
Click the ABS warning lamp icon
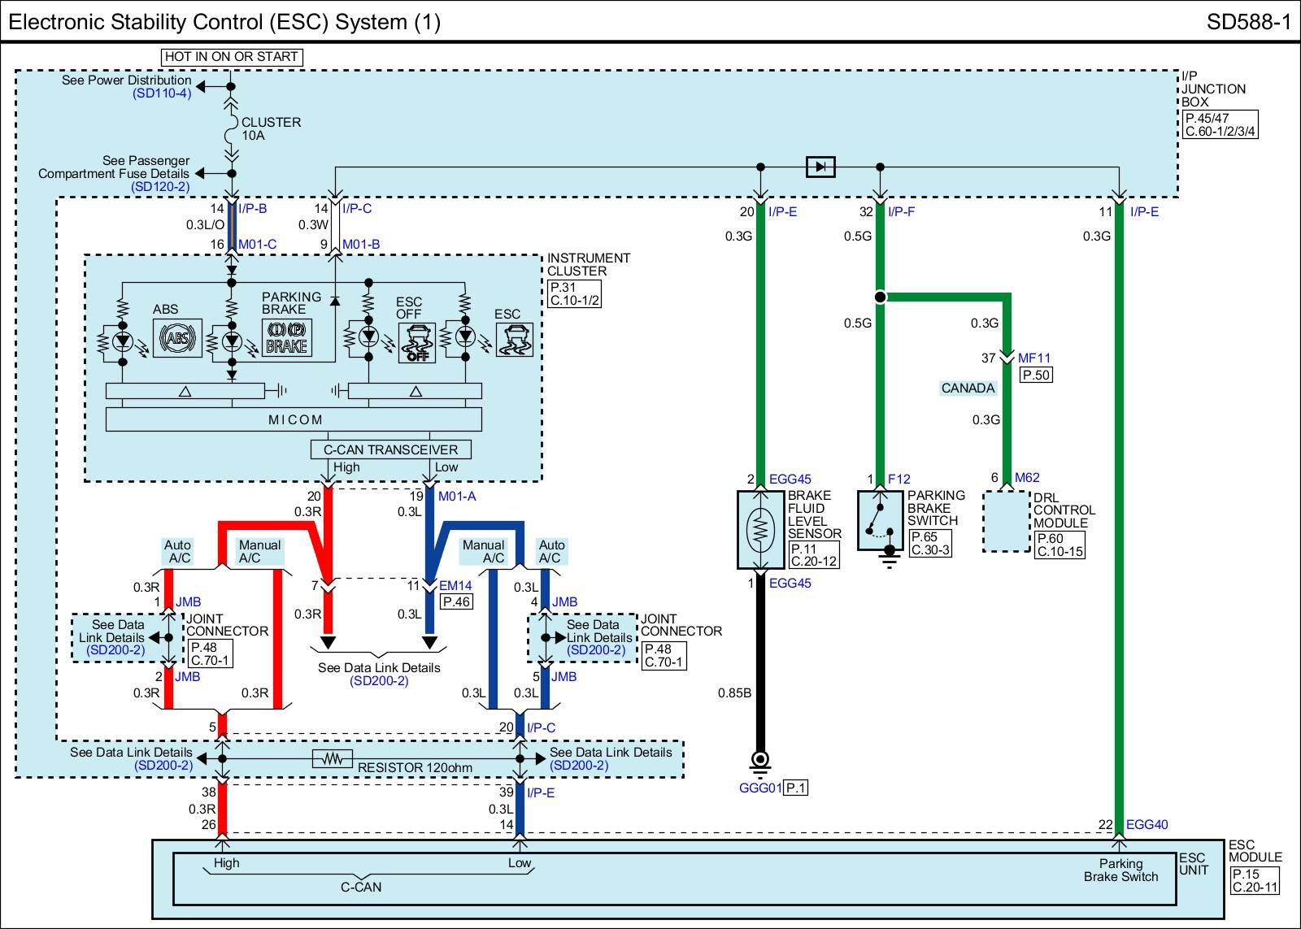pos(176,338)
